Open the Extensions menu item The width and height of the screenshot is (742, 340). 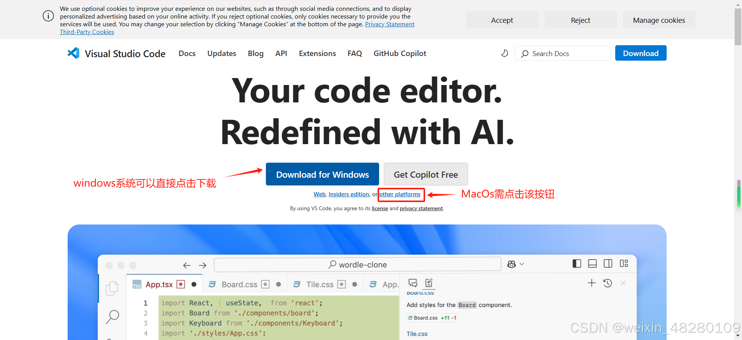[317, 53]
